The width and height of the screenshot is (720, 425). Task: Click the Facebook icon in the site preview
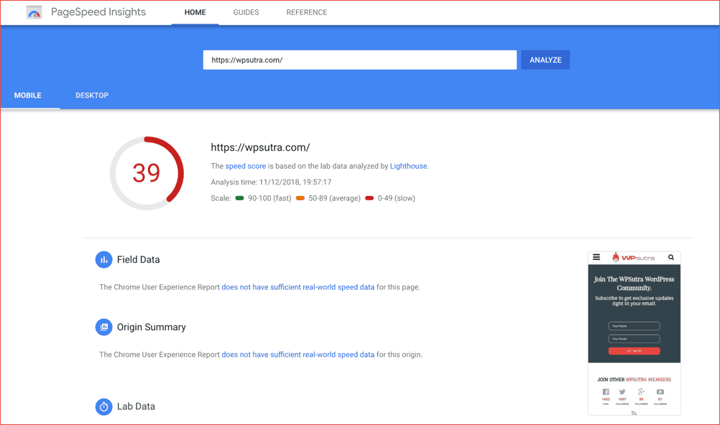[x=606, y=392]
